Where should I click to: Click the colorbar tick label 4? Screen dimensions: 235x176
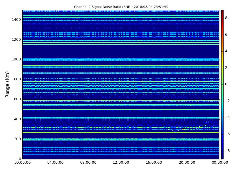226,51
